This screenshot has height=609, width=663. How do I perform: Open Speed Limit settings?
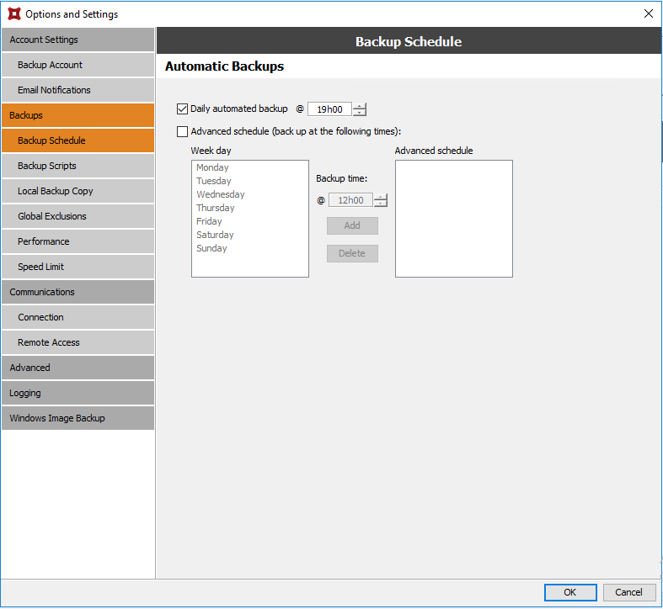[x=78, y=267]
